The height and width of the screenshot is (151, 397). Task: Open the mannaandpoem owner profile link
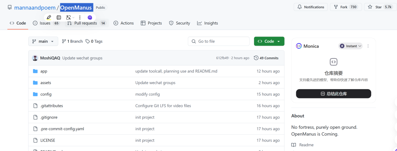[35, 8]
